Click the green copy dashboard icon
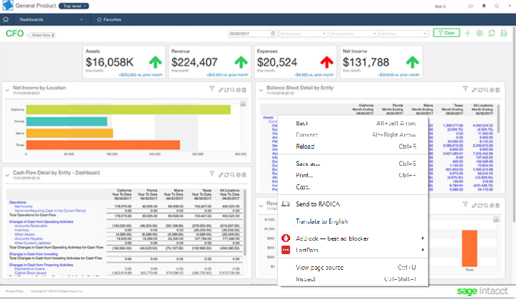Image resolution: width=516 pixels, height=299 pixels. coord(492,33)
